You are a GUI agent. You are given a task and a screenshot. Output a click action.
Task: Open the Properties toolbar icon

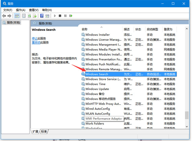coord(24,16)
